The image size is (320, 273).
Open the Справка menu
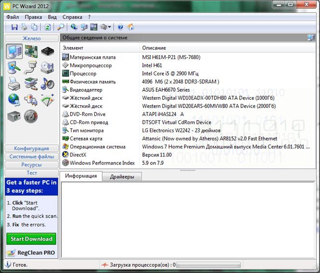coord(72,17)
